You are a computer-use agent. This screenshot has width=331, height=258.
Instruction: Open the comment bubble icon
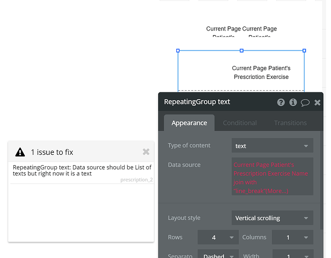[305, 102]
